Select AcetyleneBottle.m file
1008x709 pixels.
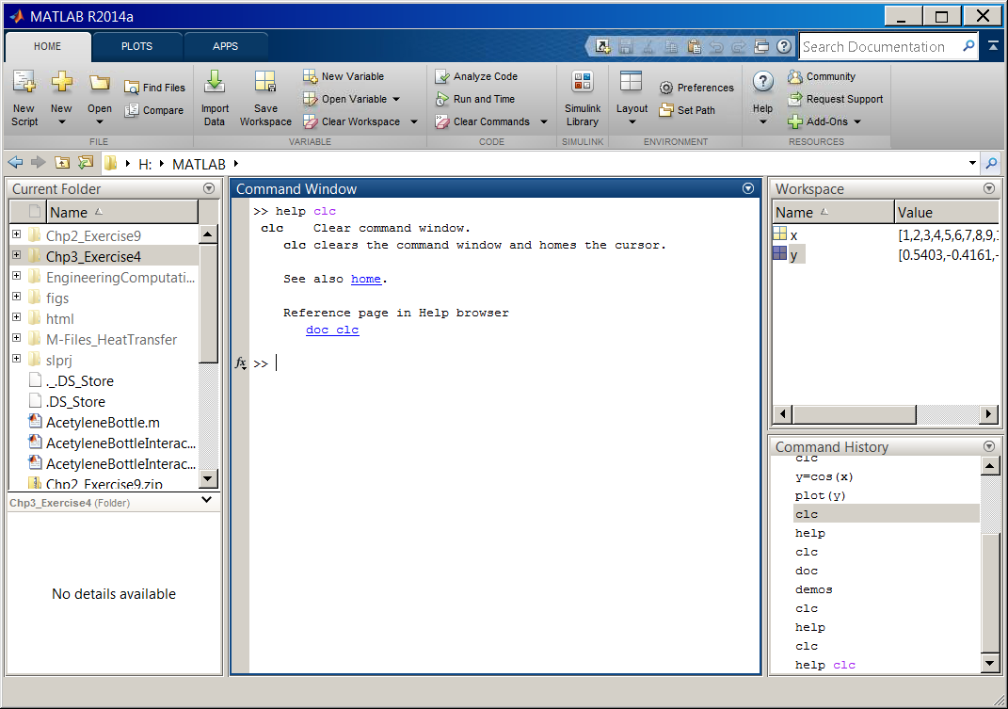click(x=103, y=422)
